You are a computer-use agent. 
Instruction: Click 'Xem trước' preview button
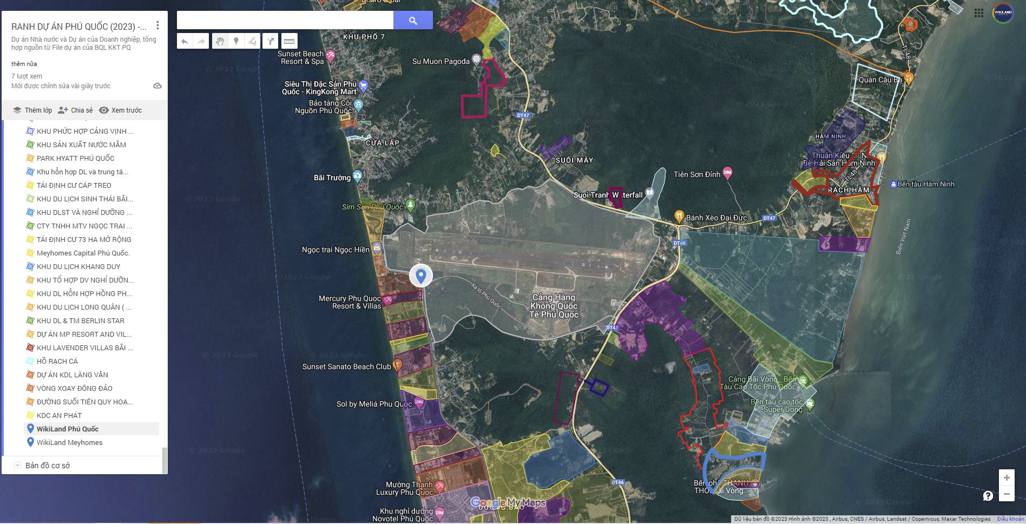point(120,110)
